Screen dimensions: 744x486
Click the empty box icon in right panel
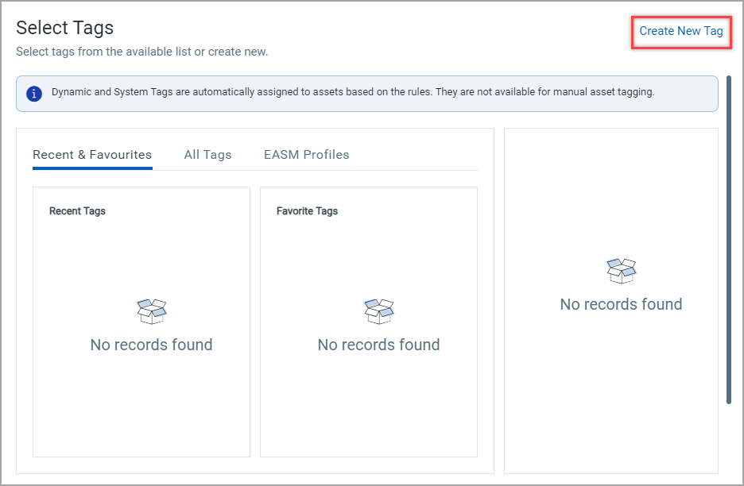[621, 271]
